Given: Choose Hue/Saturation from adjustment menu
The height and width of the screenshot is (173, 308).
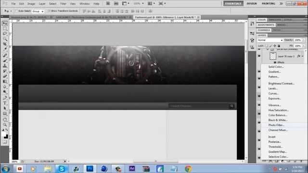Looking at the screenshot, I should tap(278, 110).
